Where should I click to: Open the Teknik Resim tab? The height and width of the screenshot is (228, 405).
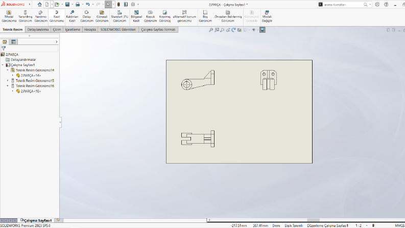click(13, 30)
